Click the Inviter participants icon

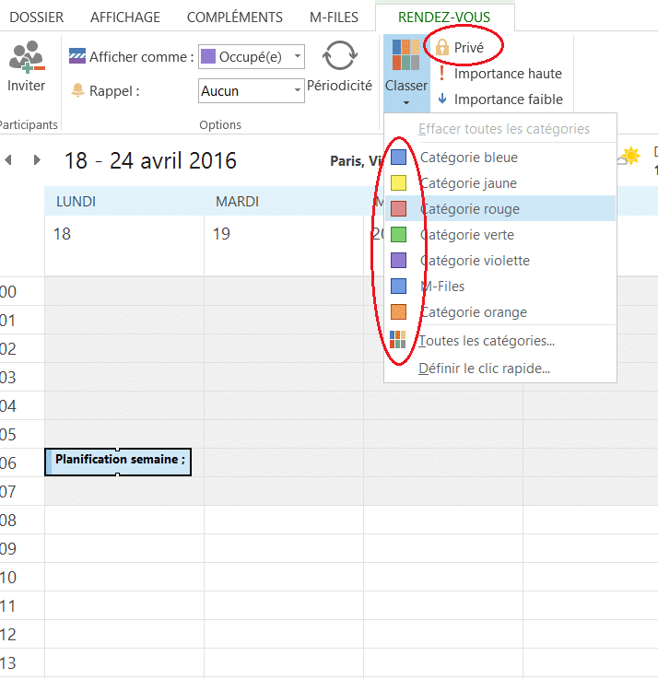[27, 57]
